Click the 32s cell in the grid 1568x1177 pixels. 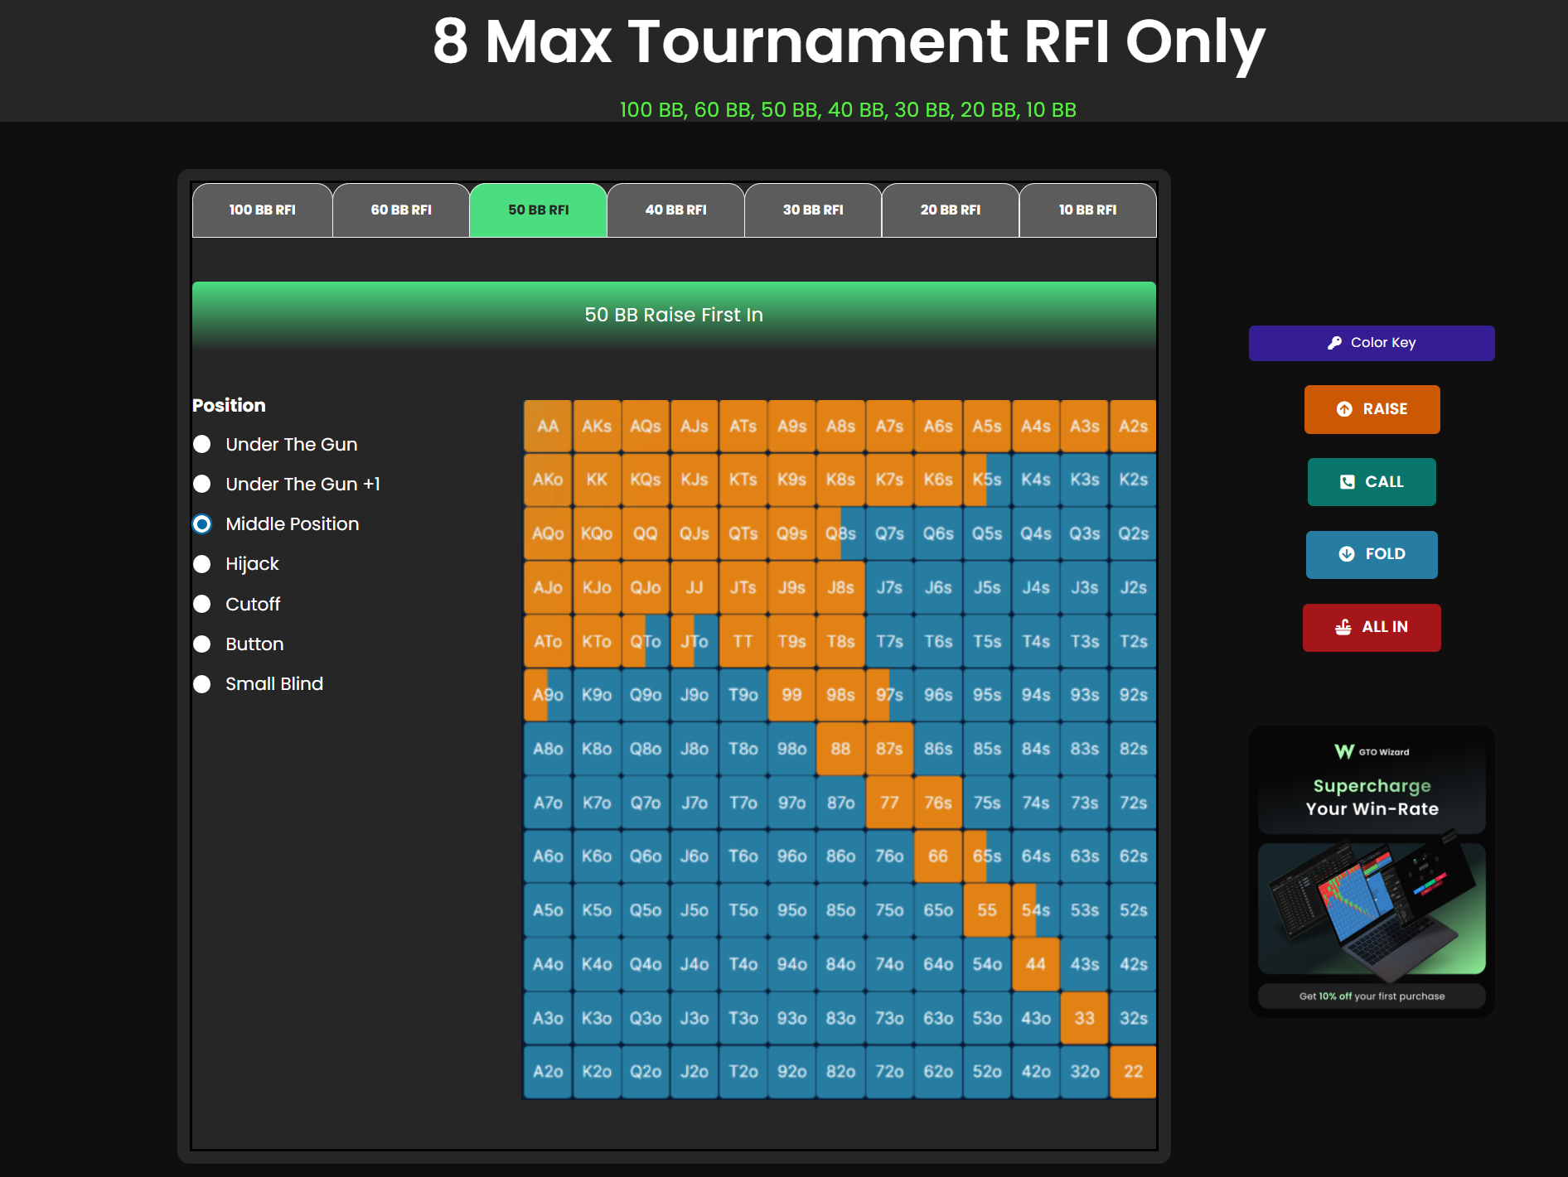(1134, 1018)
